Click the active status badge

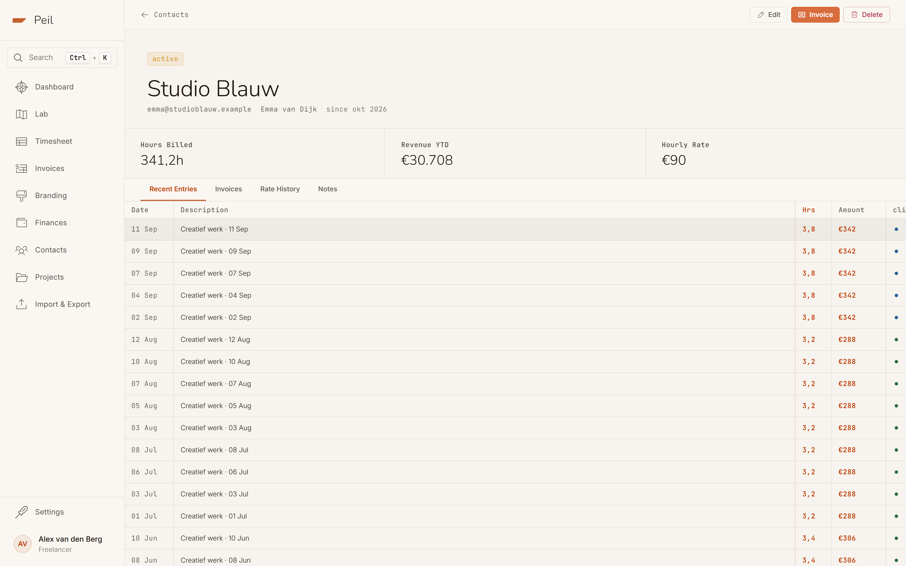pyautogui.click(x=165, y=59)
